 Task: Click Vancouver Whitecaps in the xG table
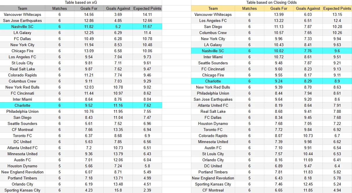pos(22,14)
